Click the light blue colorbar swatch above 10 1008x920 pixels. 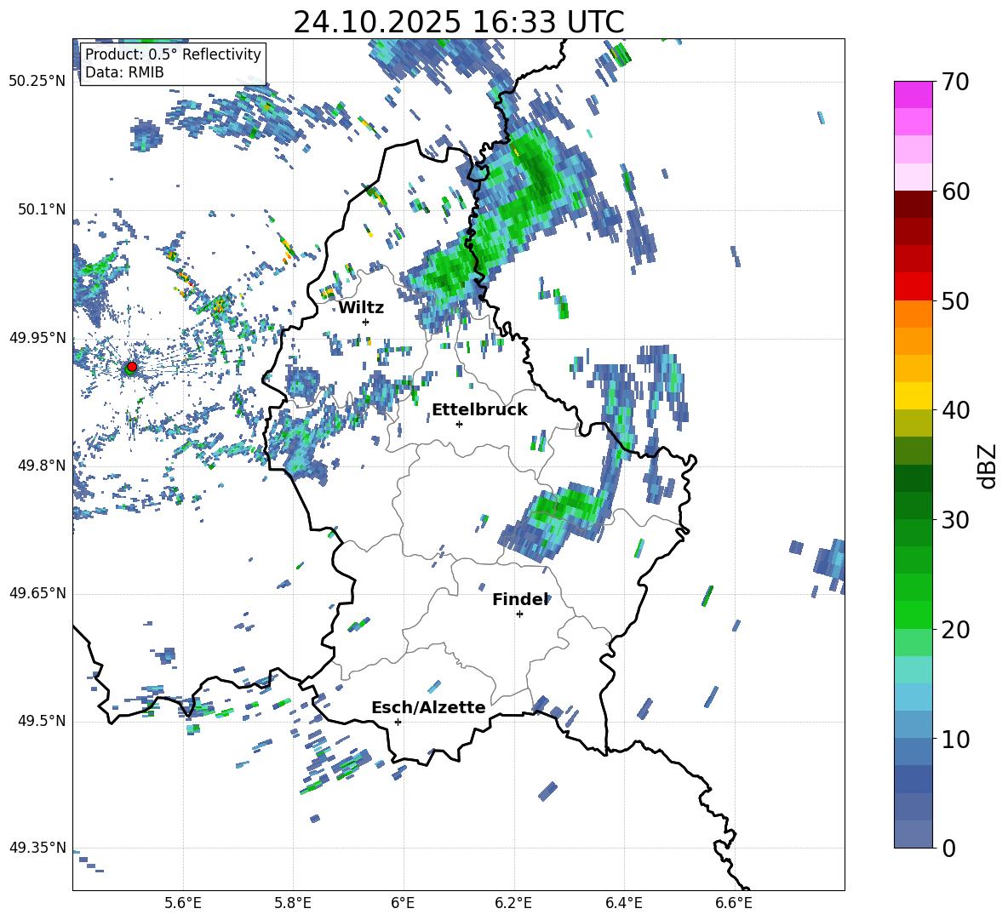913,724
